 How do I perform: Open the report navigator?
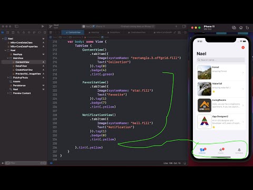point(45,32)
